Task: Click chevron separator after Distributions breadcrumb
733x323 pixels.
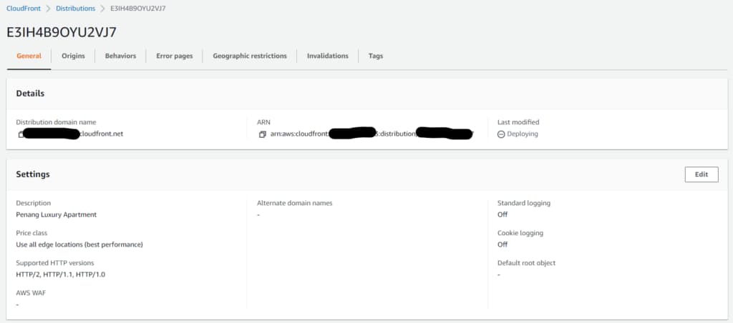Action: pos(103,9)
